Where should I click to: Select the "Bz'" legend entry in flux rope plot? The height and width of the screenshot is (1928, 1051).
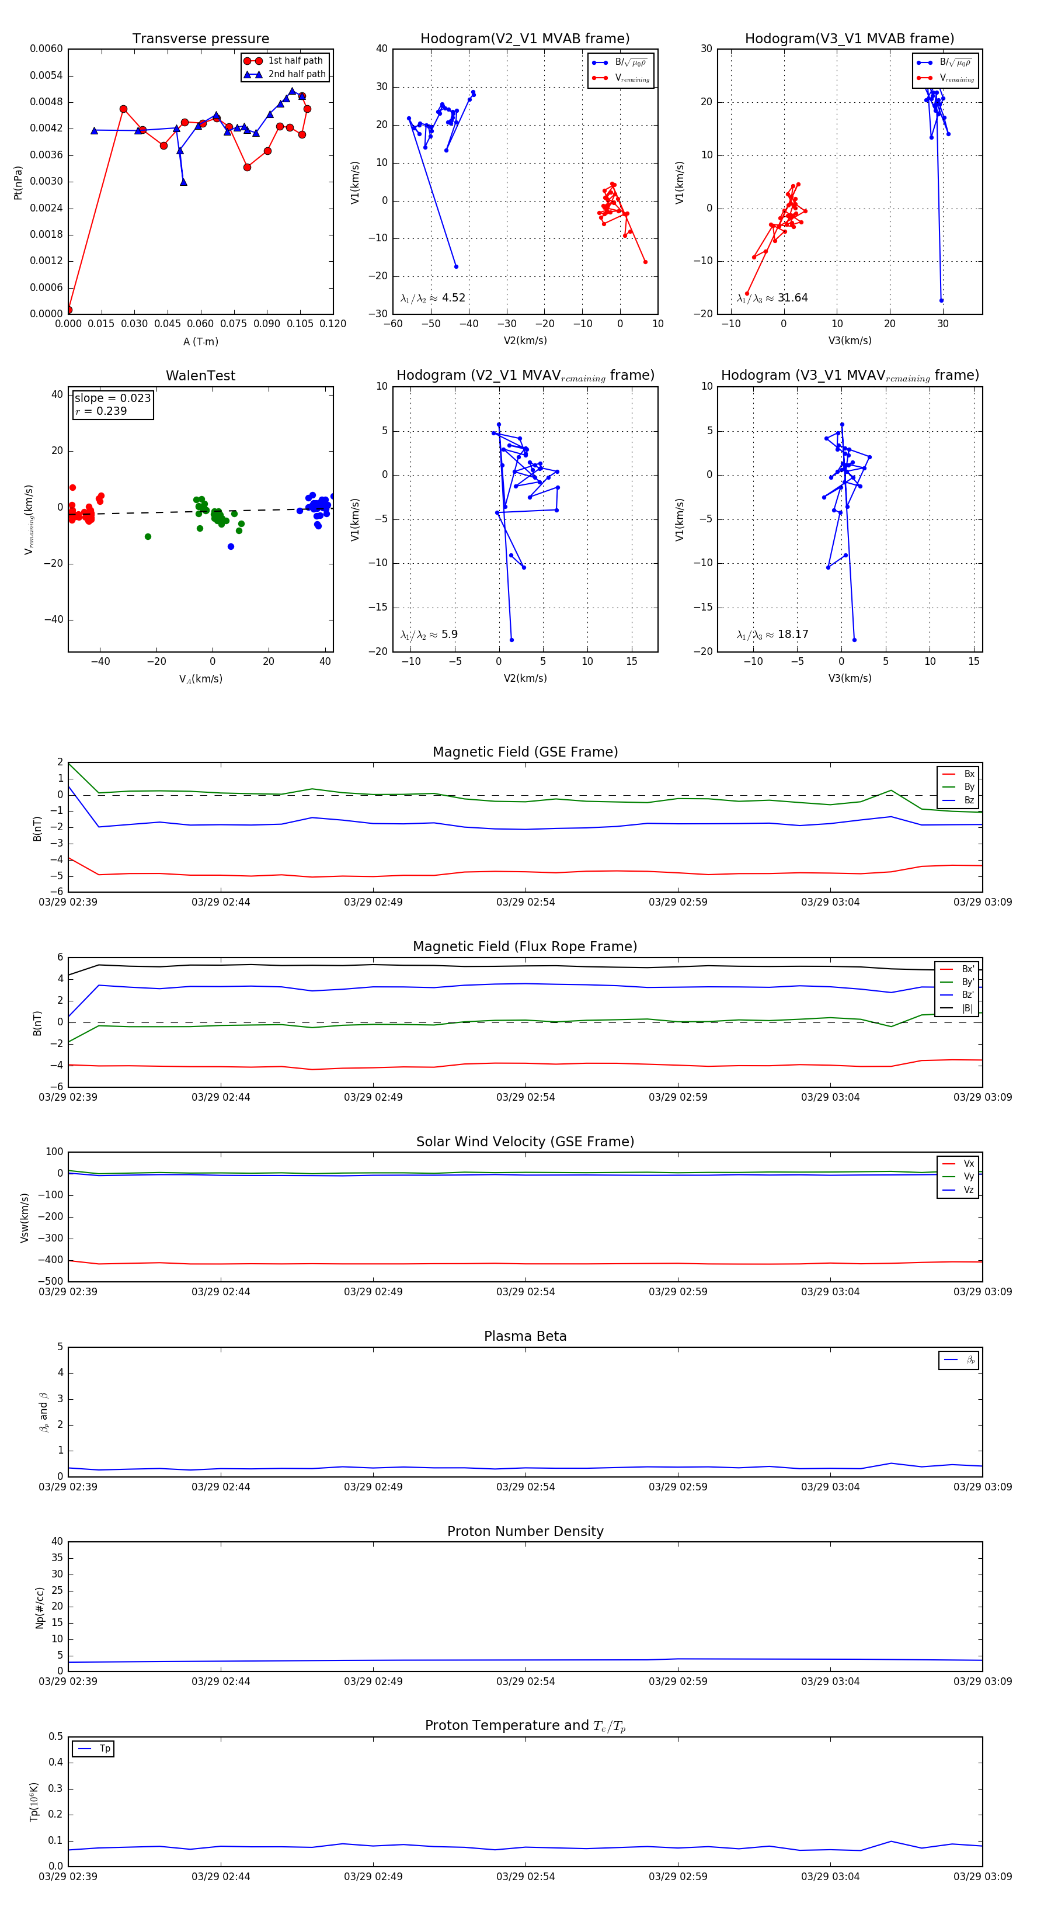click(x=958, y=995)
